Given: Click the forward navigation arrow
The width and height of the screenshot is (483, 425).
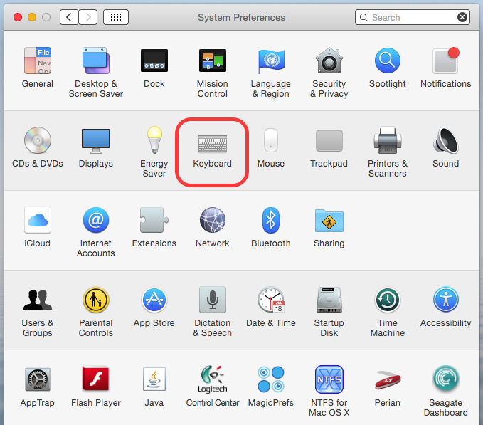Looking at the screenshot, I should [x=88, y=17].
